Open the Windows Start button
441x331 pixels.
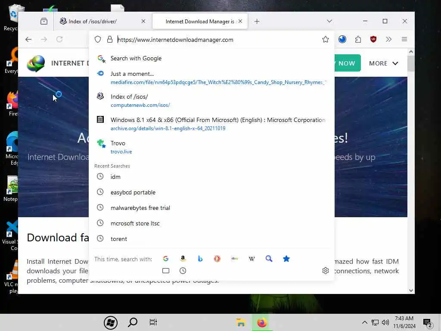point(111,322)
